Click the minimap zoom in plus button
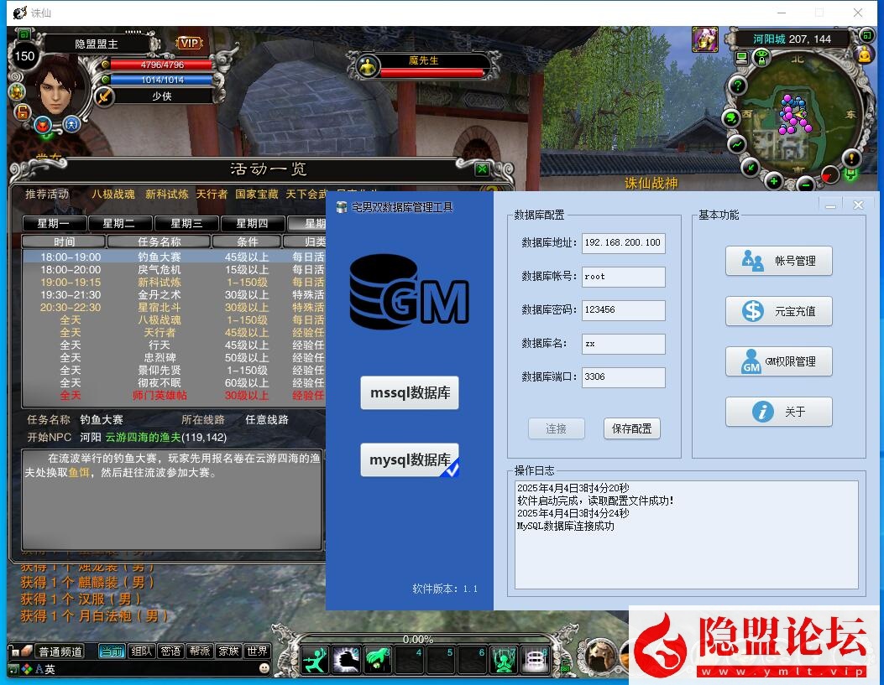 (x=774, y=181)
